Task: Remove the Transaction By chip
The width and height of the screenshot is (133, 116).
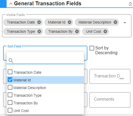Action: pos(77,31)
